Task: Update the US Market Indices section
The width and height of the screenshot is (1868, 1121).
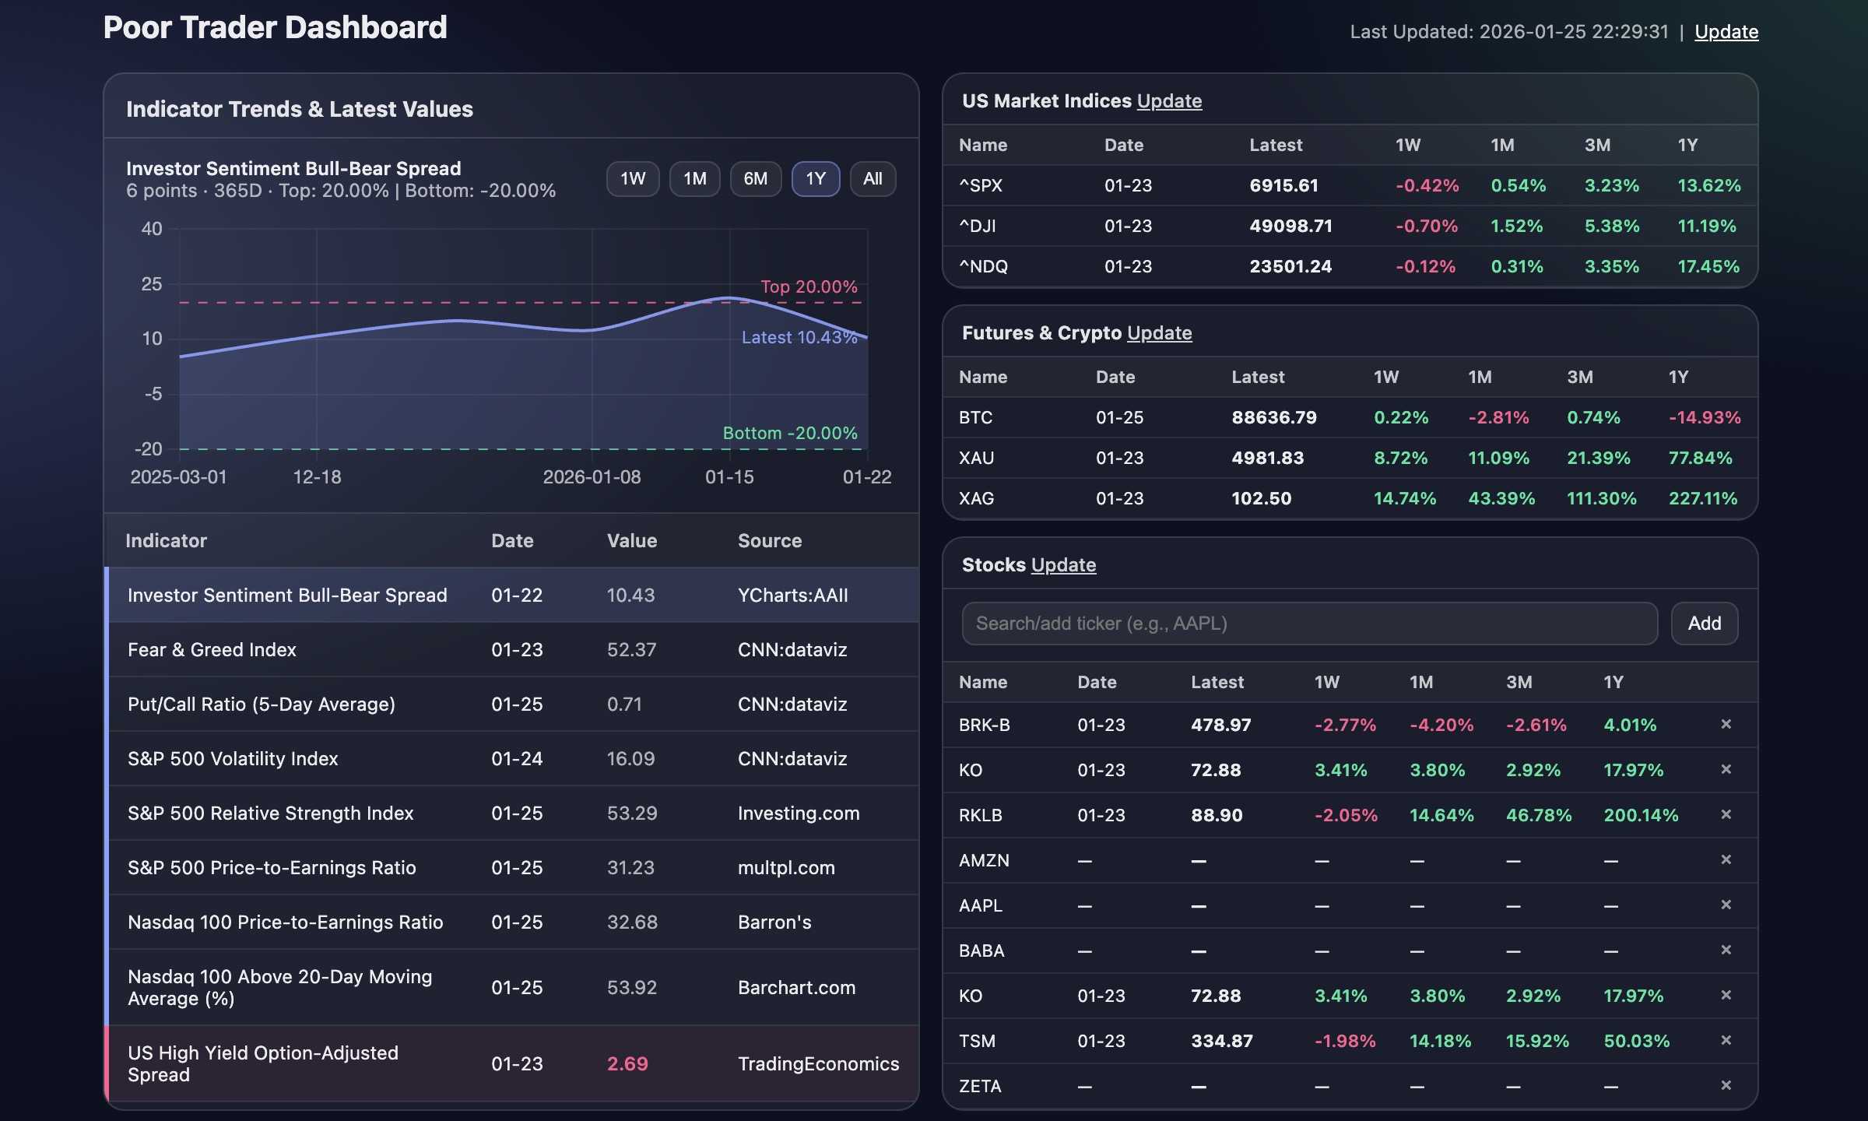Action: pos(1168,100)
